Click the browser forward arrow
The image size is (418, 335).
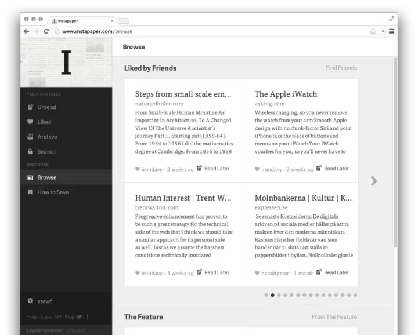click(36, 31)
